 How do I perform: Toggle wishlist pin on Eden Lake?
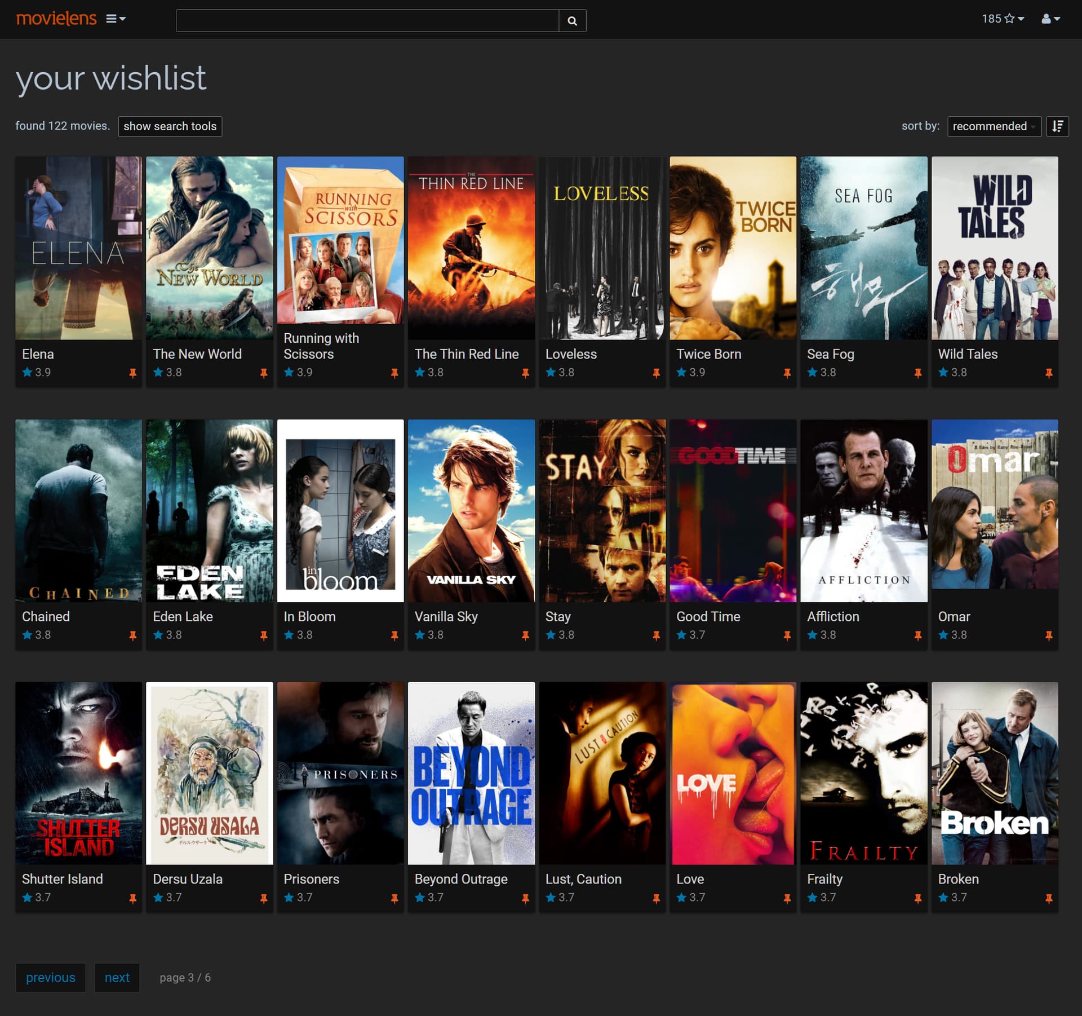pos(264,635)
